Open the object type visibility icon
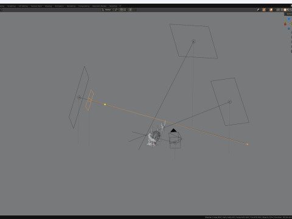292x219 pixels. (x=258, y=10)
